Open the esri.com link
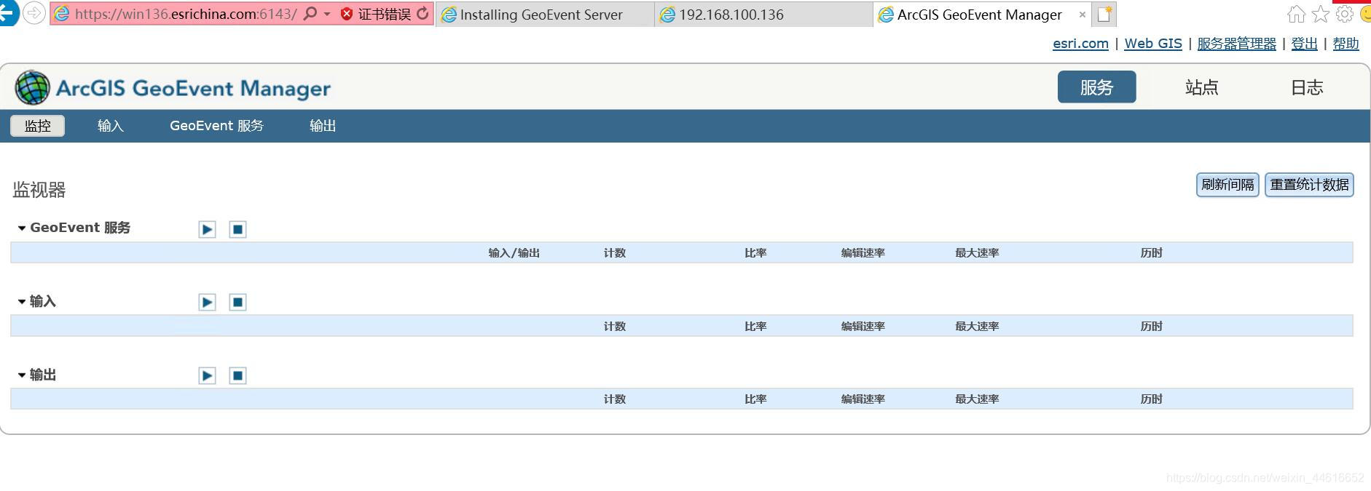1371x491 pixels. pos(1080,44)
